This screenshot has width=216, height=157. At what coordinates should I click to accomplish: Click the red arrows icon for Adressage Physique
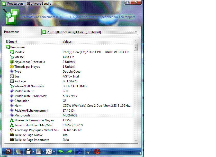click(12, 130)
